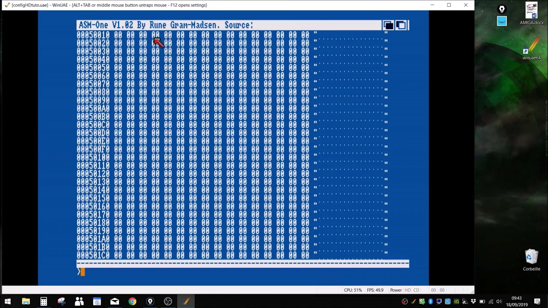Viewport: 548px width, 308px height.
Task: Click the Bluetooth tray icon
Action: coord(430,302)
